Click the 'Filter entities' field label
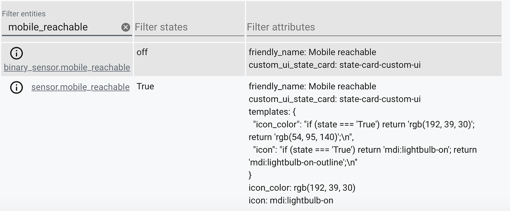Screen dimensions: 510x211 tap(24, 14)
